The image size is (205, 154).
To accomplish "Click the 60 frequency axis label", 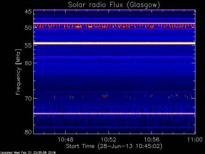I will click(28, 63).
